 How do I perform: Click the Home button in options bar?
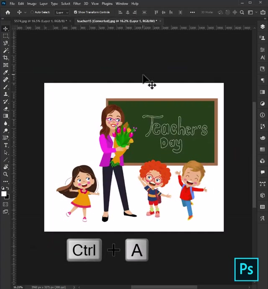8,12
